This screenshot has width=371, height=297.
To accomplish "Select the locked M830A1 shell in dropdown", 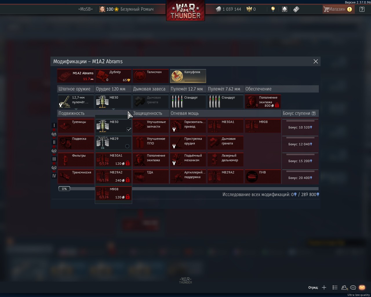I will coord(113,160).
